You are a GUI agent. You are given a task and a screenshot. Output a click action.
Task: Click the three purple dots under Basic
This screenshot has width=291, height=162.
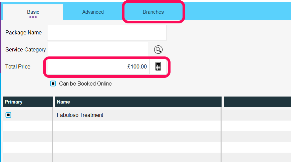point(33,17)
